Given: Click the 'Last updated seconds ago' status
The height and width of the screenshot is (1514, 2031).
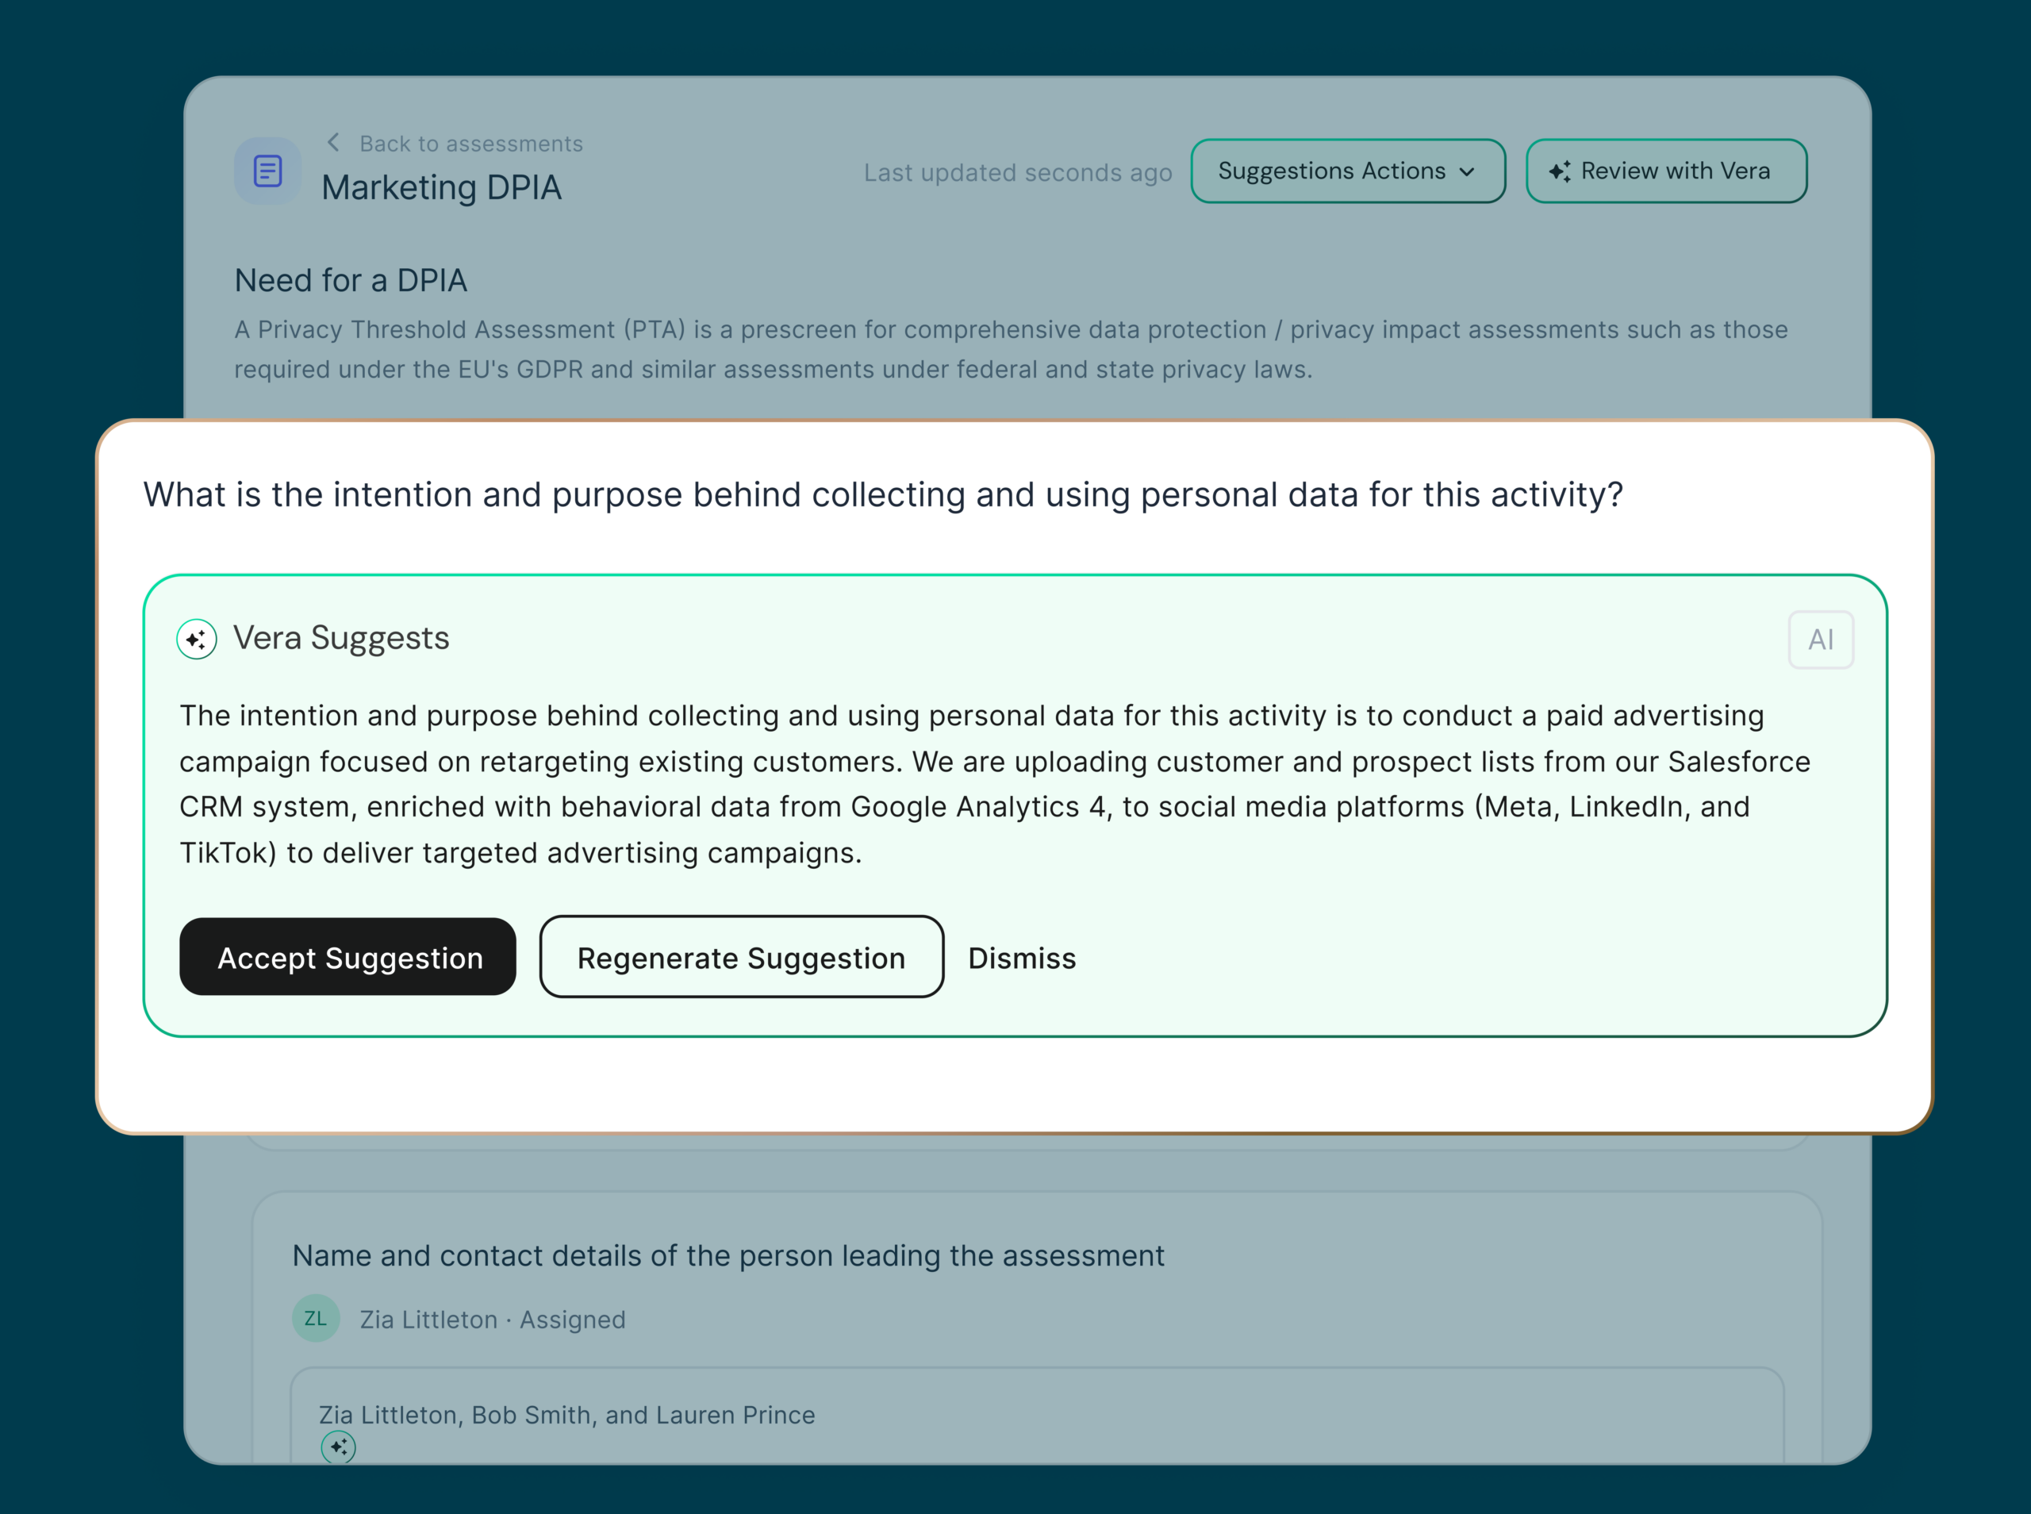Looking at the screenshot, I should (x=1017, y=172).
